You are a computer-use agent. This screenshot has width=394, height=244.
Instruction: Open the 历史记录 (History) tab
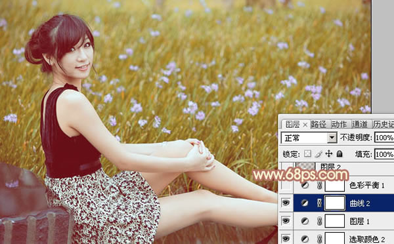tap(383, 124)
